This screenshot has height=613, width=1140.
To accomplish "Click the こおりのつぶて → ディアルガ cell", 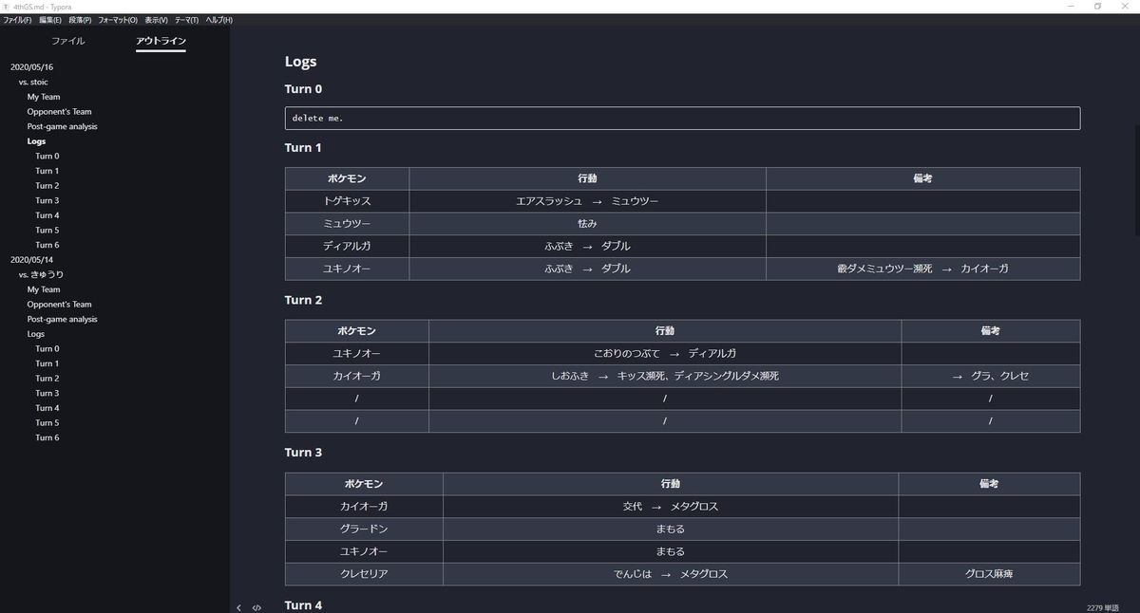I will click(665, 353).
